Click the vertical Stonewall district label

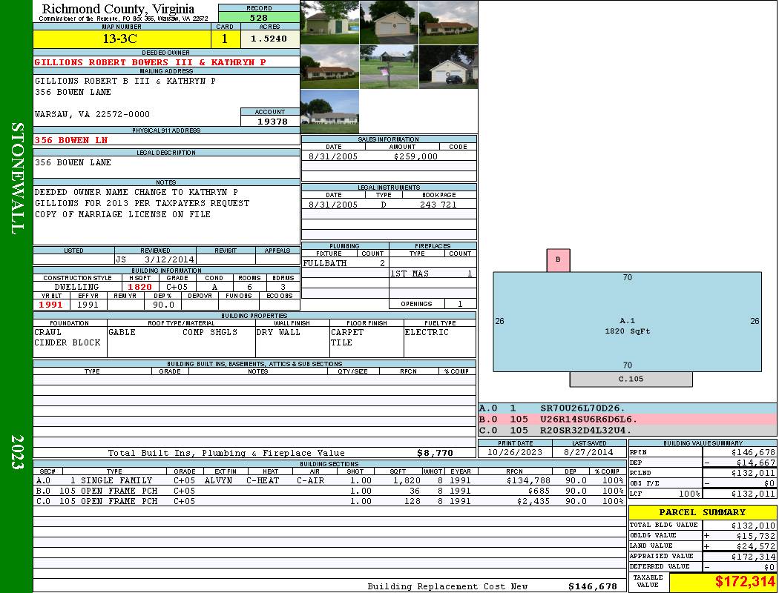(x=17, y=178)
